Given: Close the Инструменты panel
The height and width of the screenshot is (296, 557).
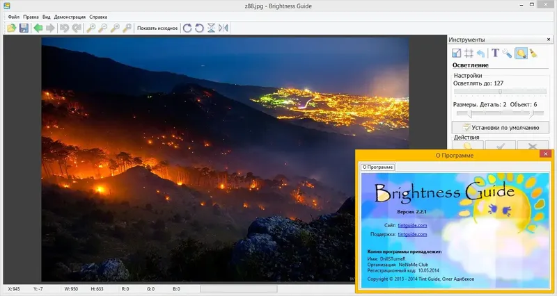Looking at the screenshot, I should (549, 40).
